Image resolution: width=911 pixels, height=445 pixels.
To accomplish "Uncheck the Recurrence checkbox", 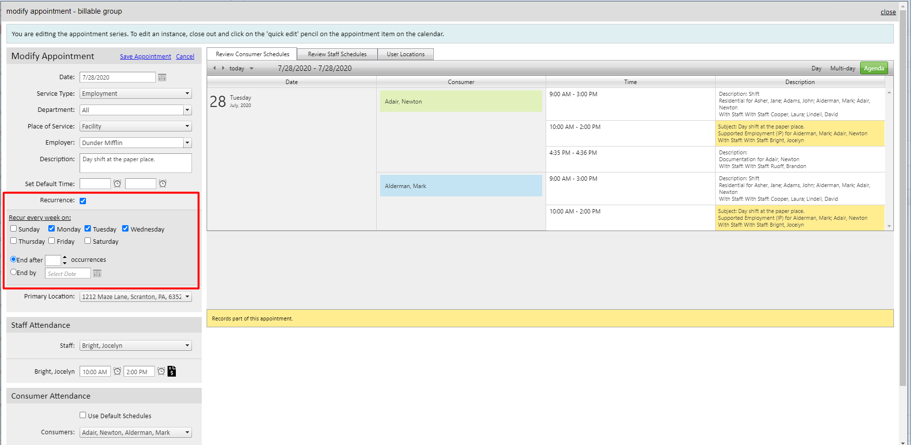I will coord(83,201).
